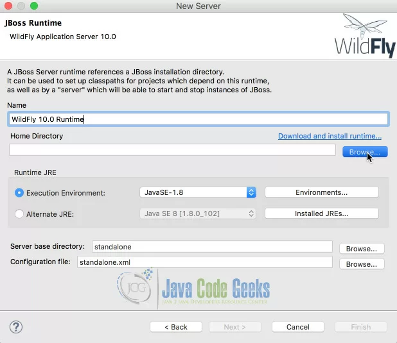Cancel the New Server dialog
This screenshot has width=397, height=343.
point(298,327)
